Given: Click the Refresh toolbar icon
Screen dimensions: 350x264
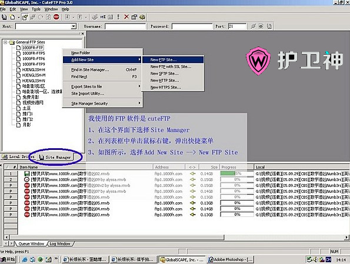Looking at the screenshot, I should click(x=48, y=17).
